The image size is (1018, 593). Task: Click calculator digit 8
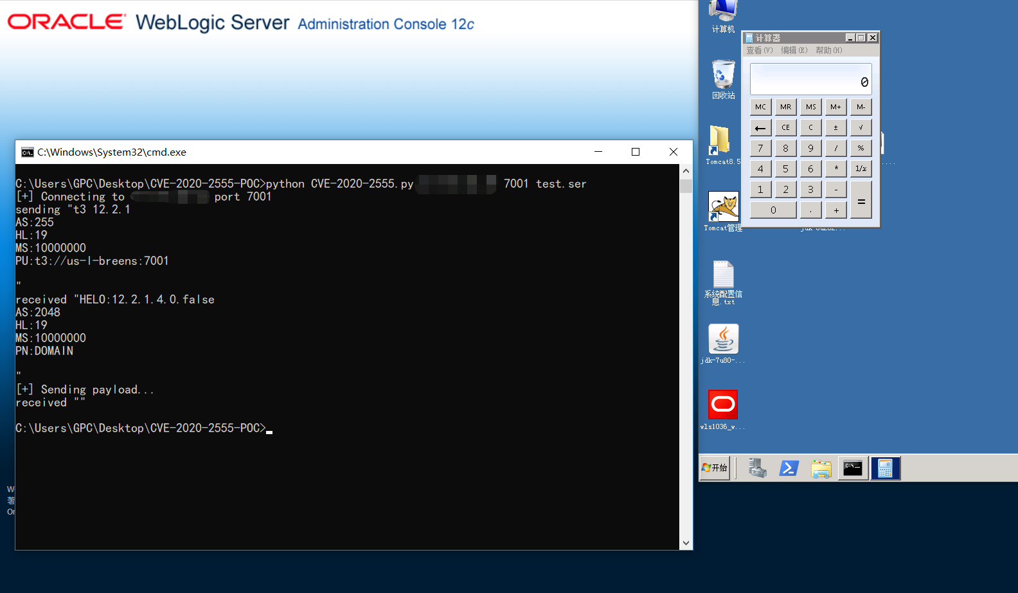tap(785, 148)
